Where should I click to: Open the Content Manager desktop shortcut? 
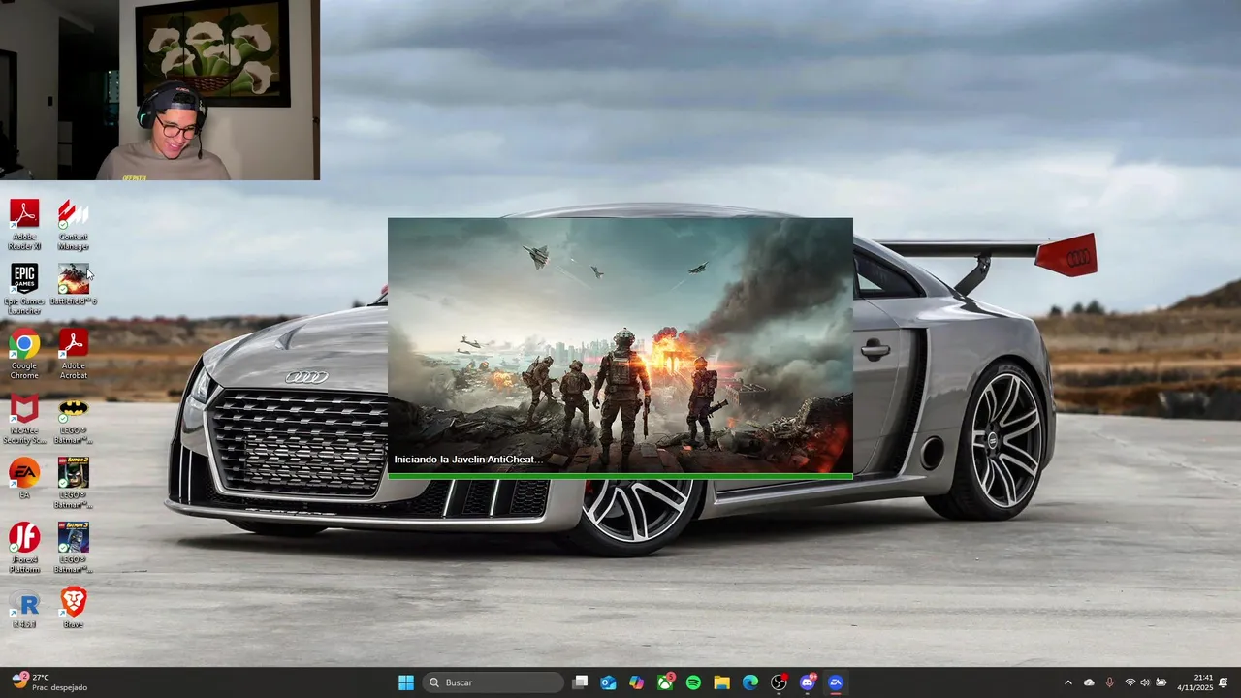click(74, 224)
